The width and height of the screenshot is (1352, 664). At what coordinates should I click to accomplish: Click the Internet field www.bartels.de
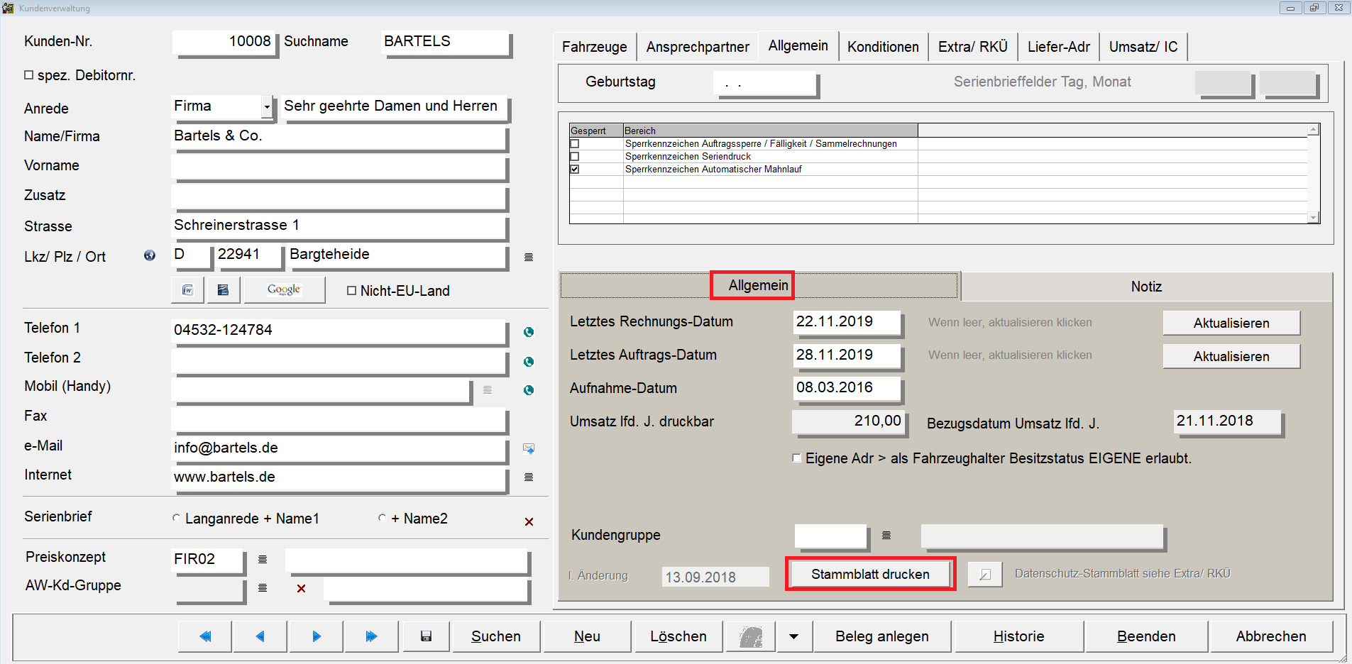339,477
